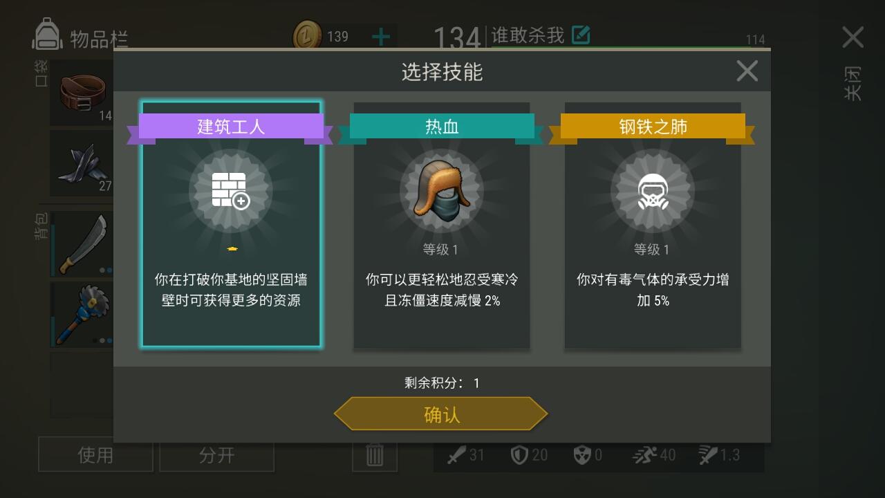Close the 选择技能 dialog with X

point(747,71)
